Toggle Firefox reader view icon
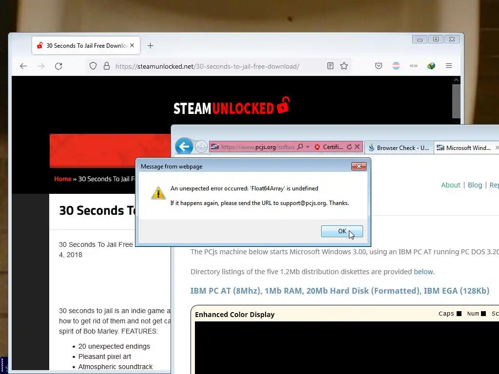499x374 pixels. point(330,66)
